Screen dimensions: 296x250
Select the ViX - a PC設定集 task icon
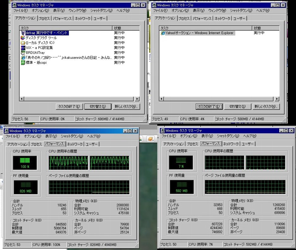point(23,48)
